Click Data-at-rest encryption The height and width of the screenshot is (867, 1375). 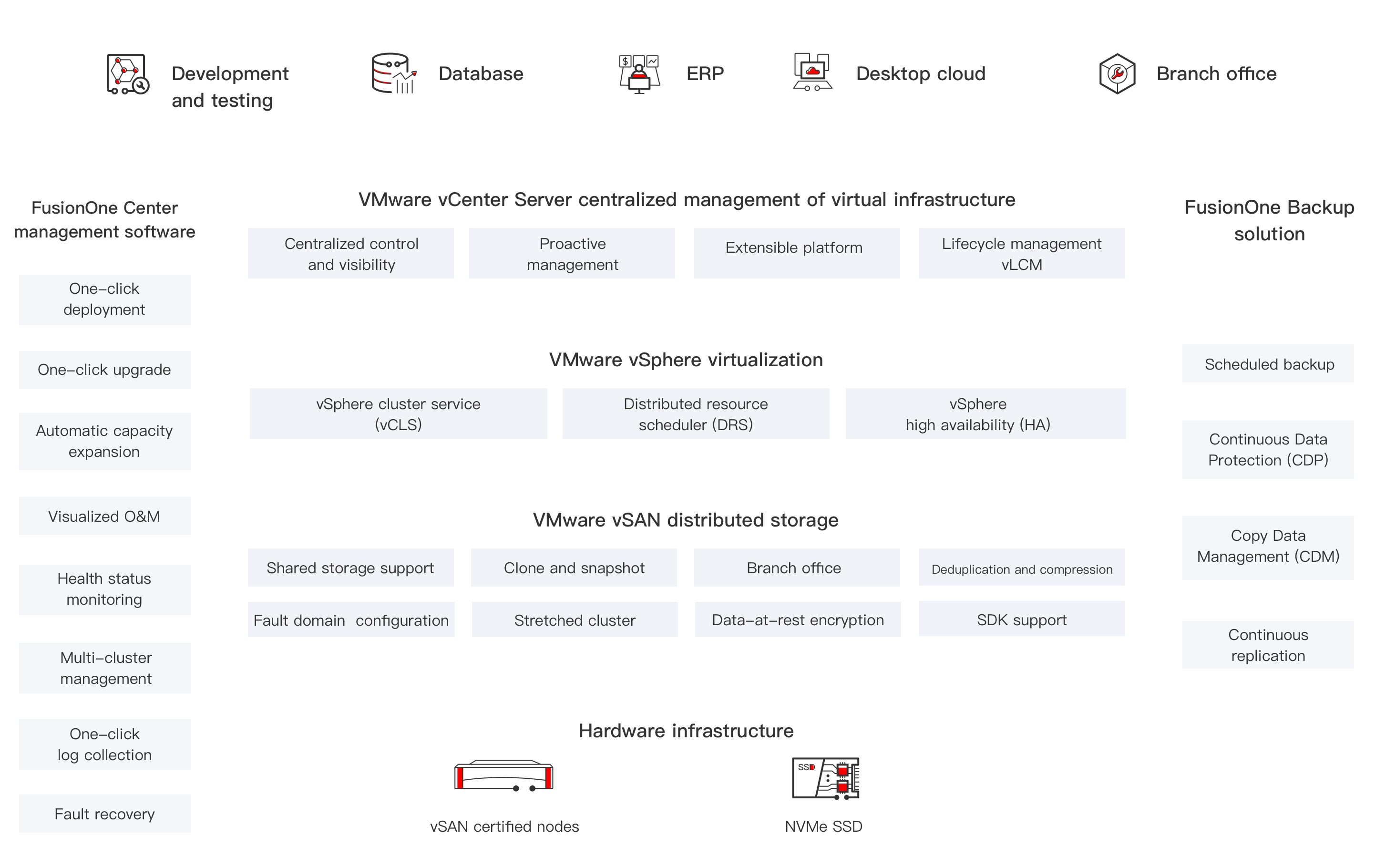point(798,619)
